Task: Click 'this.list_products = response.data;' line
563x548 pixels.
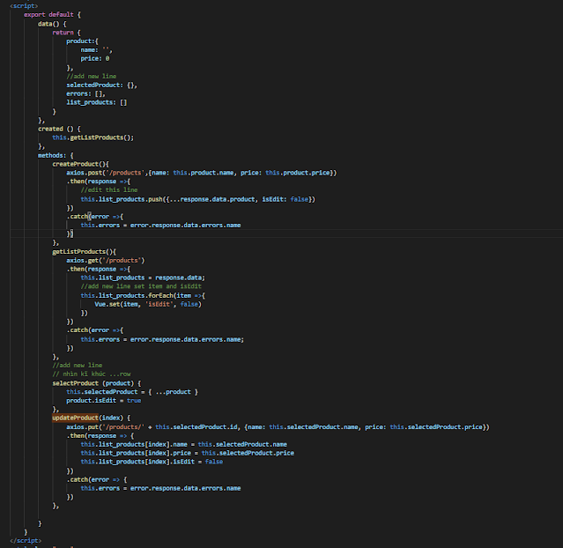Action: (x=143, y=278)
